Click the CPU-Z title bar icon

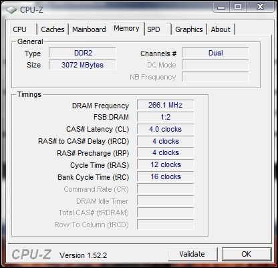coord(11,10)
